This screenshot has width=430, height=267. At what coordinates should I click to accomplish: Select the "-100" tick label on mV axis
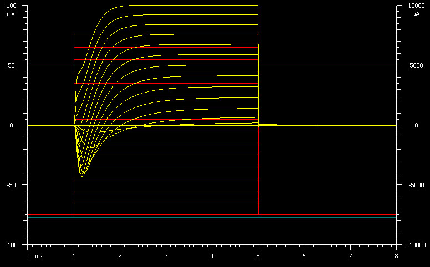click(x=11, y=245)
